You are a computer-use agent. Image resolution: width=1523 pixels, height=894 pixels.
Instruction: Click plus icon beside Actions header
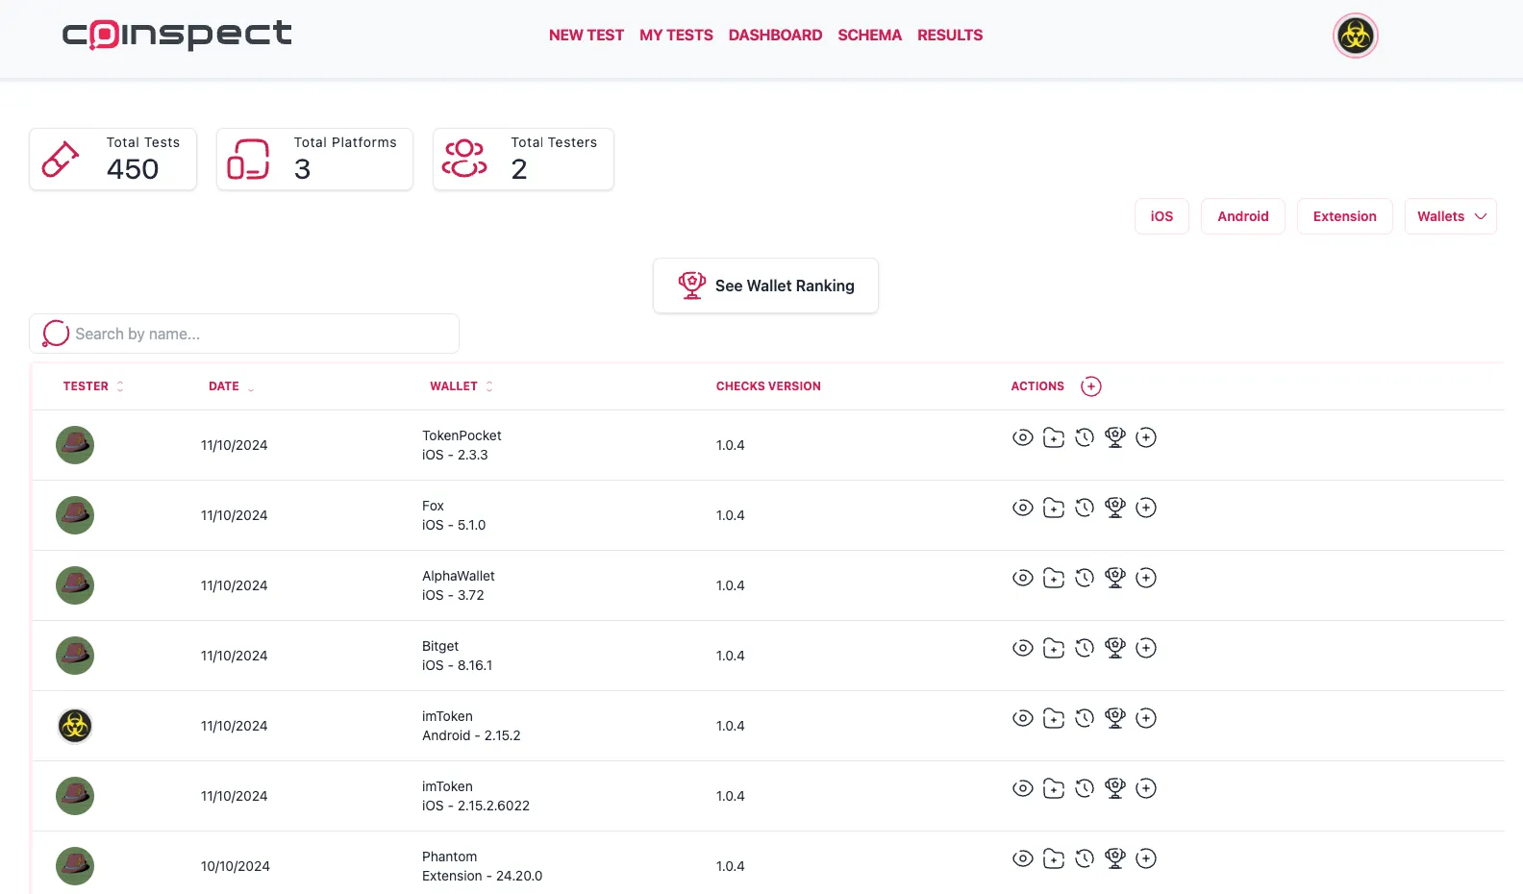tap(1091, 386)
